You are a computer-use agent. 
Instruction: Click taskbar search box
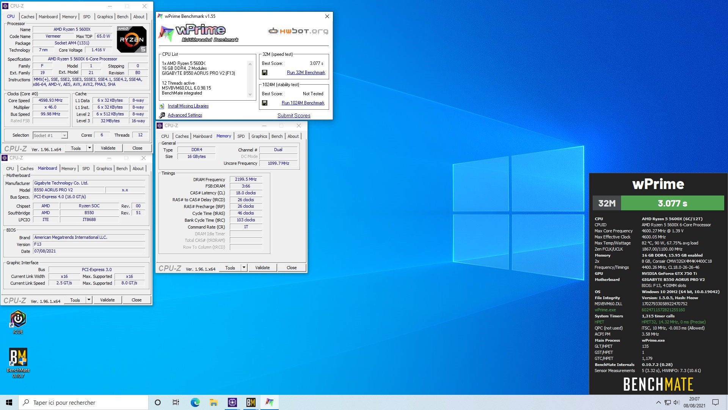coord(83,402)
